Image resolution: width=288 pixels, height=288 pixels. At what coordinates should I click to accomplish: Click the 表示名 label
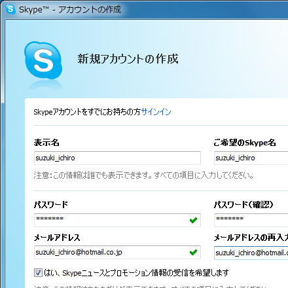click(x=46, y=143)
